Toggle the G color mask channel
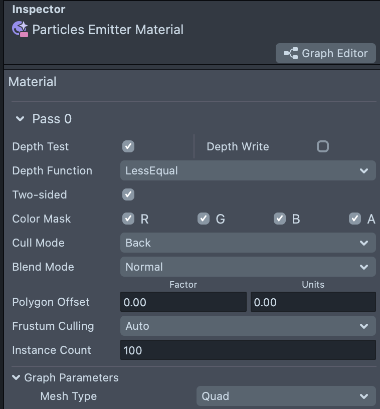This screenshot has height=409, width=380. coord(203,219)
